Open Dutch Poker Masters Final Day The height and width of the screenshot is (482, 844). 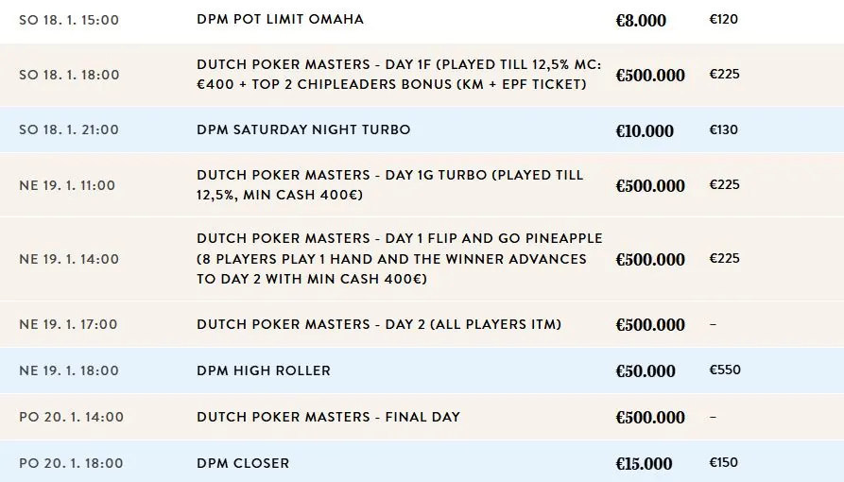[328, 417]
